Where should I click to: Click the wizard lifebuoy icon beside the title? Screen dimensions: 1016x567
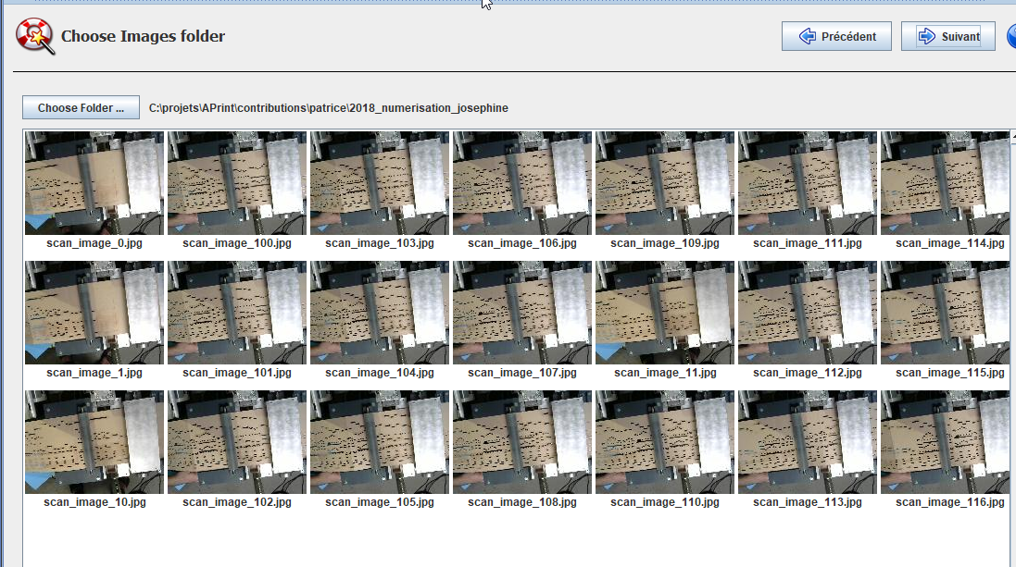34,36
